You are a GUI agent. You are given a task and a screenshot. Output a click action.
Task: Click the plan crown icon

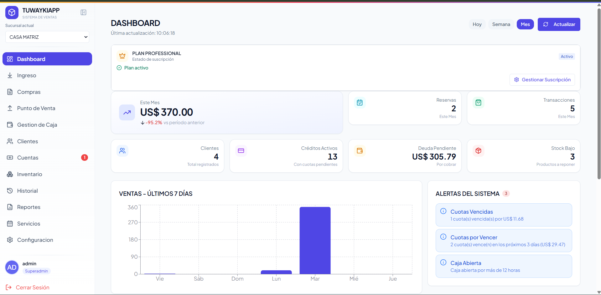pos(122,56)
